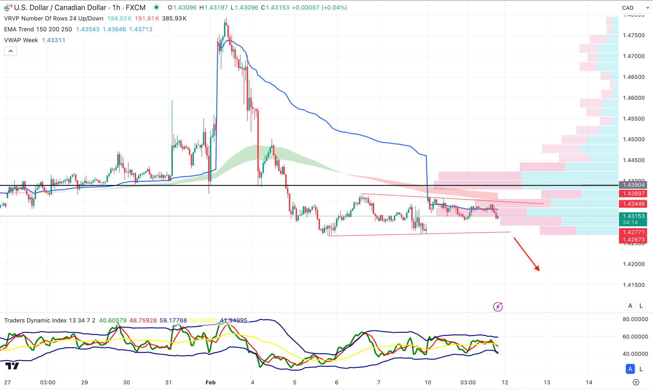The width and height of the screenshot is (653, 392).
Task: Click the current price 1.43153 green label
Action: [x=633, y=219]
